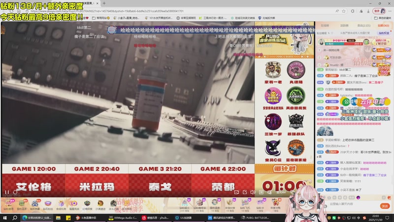Open the 幻境探索 icon
Image resolution: width=394 pixels, height=222 pixels.
tap(87, 205)
